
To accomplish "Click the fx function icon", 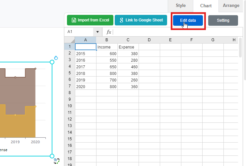I will pyautogui.click(x=108, y=32).
